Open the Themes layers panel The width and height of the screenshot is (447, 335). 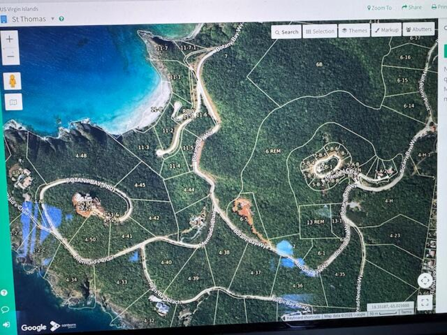(x=354, y=31)
